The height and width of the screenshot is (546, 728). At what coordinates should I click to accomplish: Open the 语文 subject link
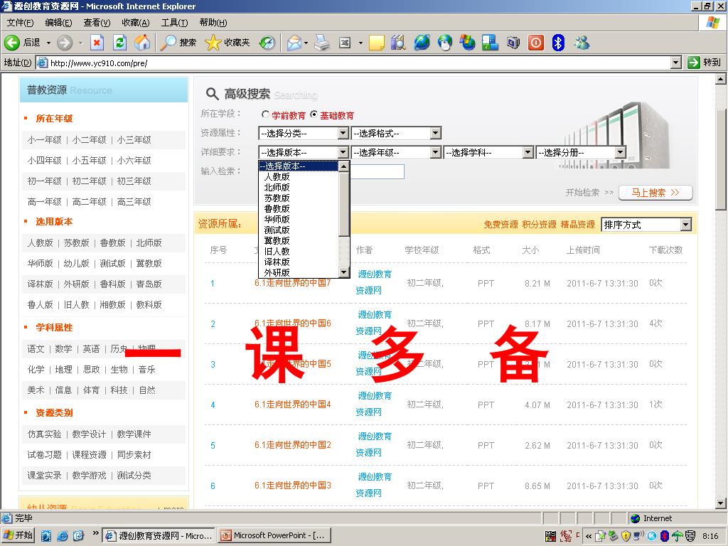click(36, 348)
